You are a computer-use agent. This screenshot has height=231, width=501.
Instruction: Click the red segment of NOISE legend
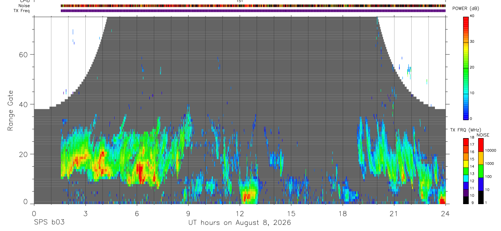pyautogui.click(x=481, y=145)
